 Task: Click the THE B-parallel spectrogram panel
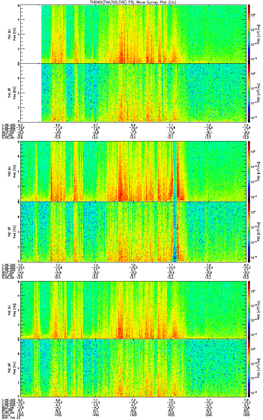[134, 368]
